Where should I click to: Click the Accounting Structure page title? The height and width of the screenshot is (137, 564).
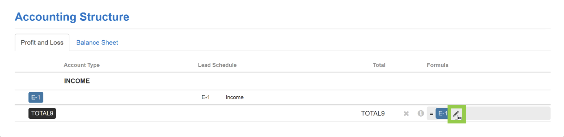pyautogui.click(x=72, y=17)
